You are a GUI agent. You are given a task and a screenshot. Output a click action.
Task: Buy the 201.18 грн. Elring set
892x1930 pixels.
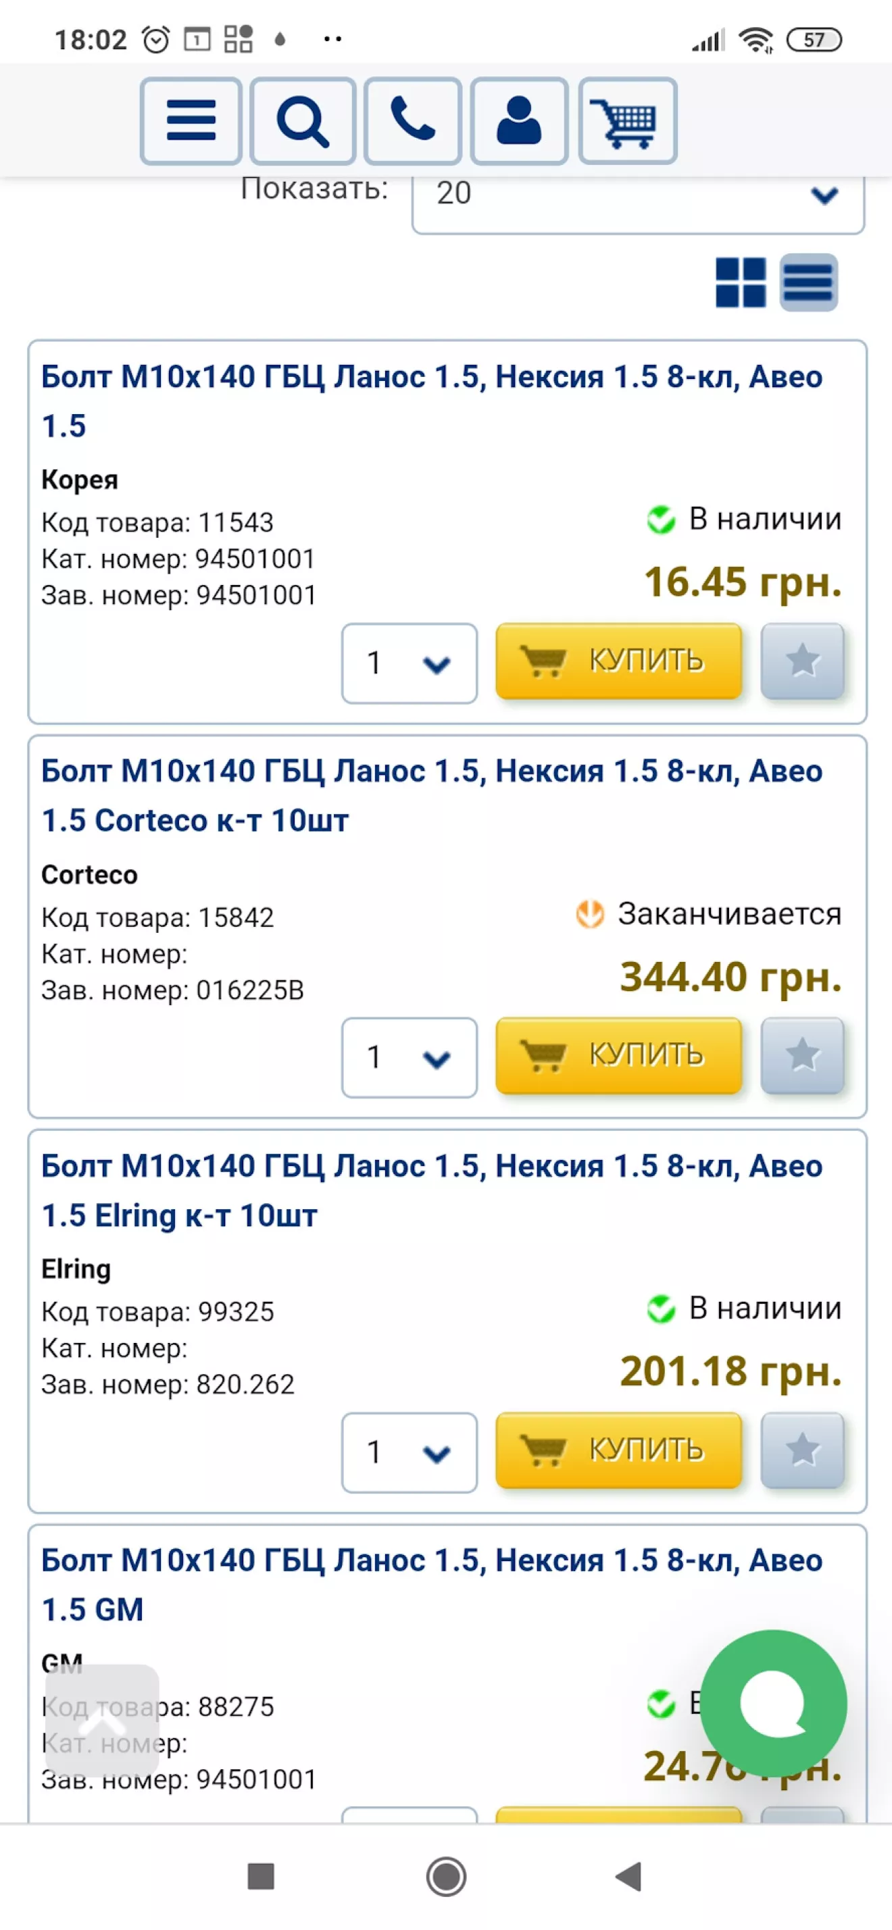[x=618, y=1450]
